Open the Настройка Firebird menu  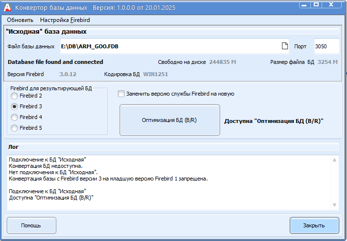[x=65, y=20]
